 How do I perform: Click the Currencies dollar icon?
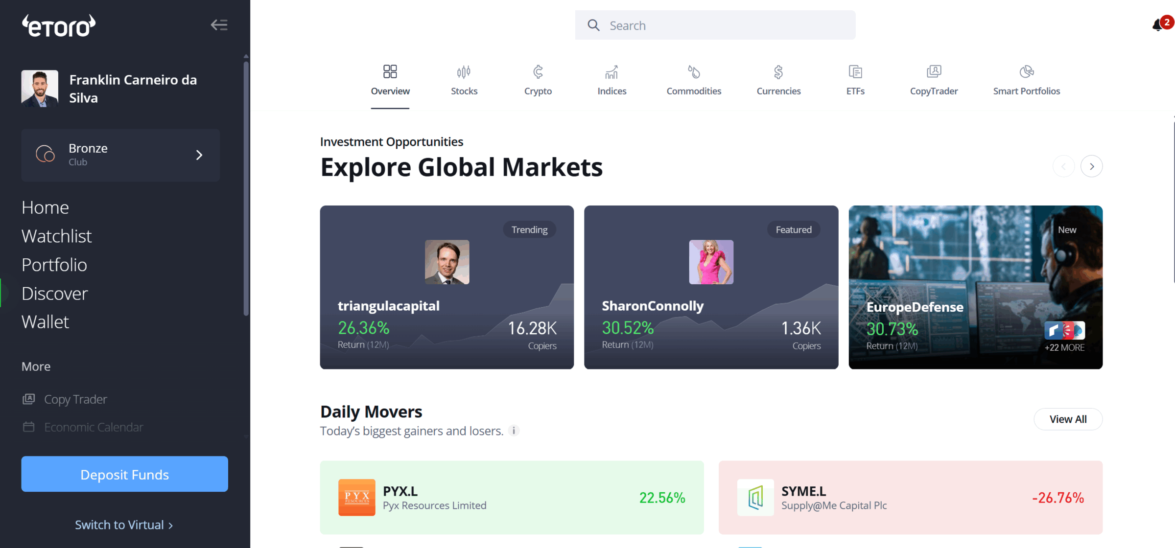[778, 72]
